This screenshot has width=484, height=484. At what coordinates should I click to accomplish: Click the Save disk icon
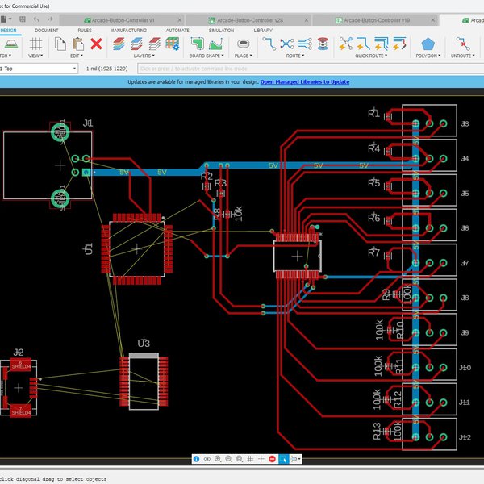click(23, 19)
